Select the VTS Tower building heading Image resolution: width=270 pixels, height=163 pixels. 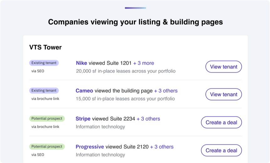click(45, 48)
